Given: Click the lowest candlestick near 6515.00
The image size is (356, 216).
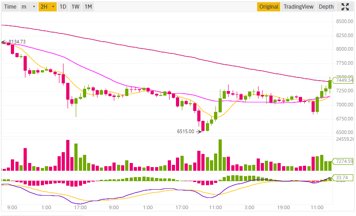Looking at the screenshot, I should pyautogui.click(x=203, y=127).
